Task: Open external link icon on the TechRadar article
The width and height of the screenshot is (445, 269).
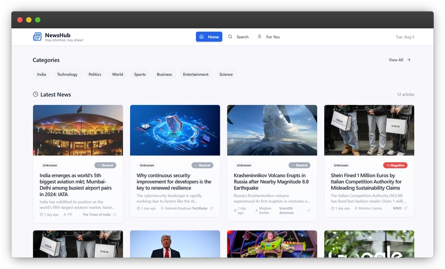Action: click(x=211, y=208)
